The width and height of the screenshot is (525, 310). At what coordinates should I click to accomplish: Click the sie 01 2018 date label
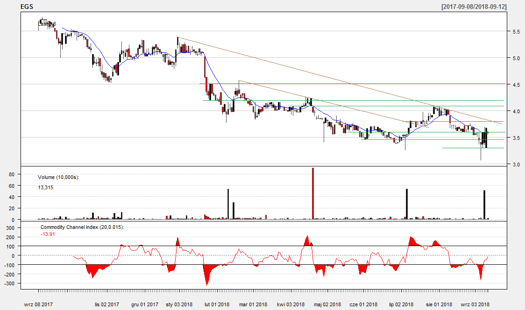tap(439, 304)
